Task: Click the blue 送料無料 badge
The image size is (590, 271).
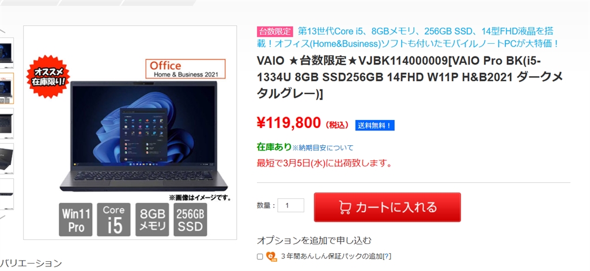Action: pyautogui.click(x=375, y=125)
